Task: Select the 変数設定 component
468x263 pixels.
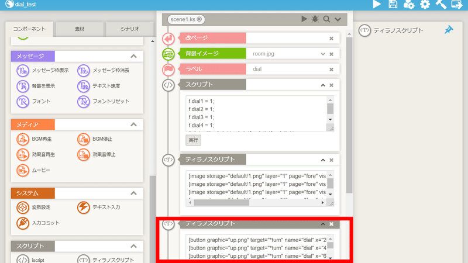Action: 33,207
